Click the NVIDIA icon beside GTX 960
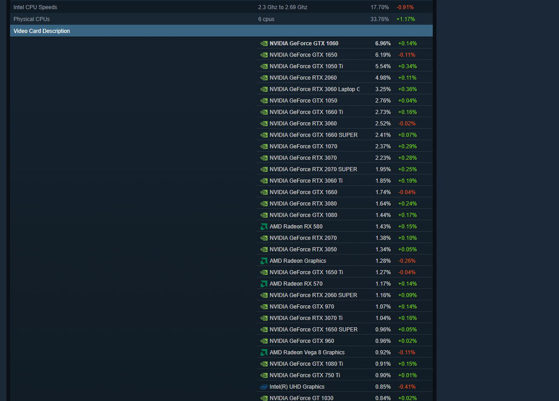The height and width of the screenshot is (401, 559). click(x=264, y=341)
